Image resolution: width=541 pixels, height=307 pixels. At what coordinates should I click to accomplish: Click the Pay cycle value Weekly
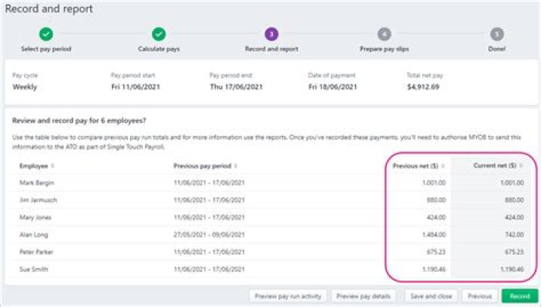[x=25, y=87]
